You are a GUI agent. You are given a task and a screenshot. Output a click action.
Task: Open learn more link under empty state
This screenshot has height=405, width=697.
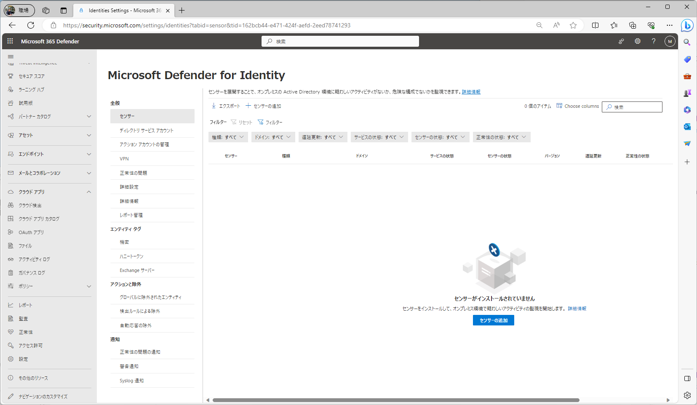click(577, 309)
